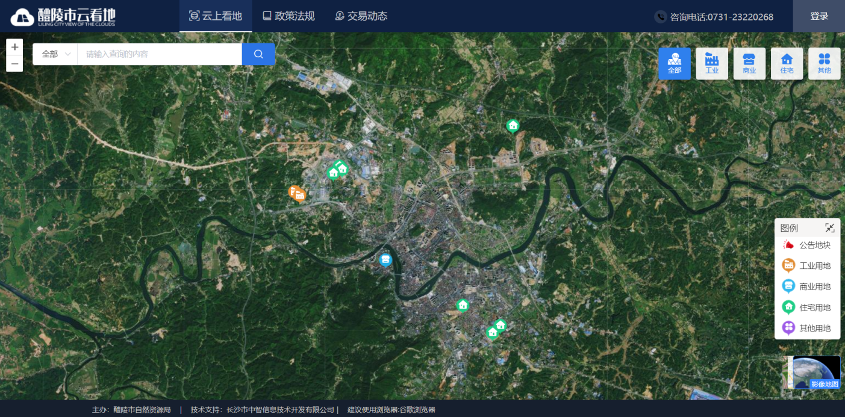Zoom in the map with plus button

(x=14, y=47)
